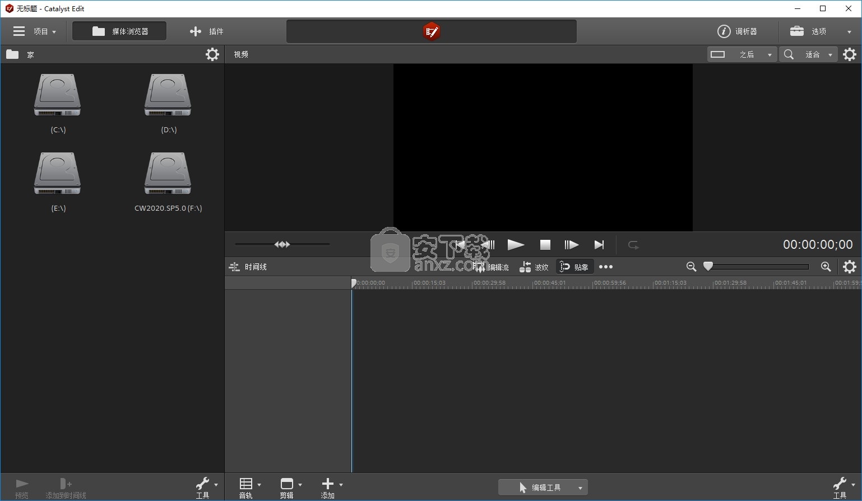
Task: Click the 家 home folder icon
Action: coord(12,54)
